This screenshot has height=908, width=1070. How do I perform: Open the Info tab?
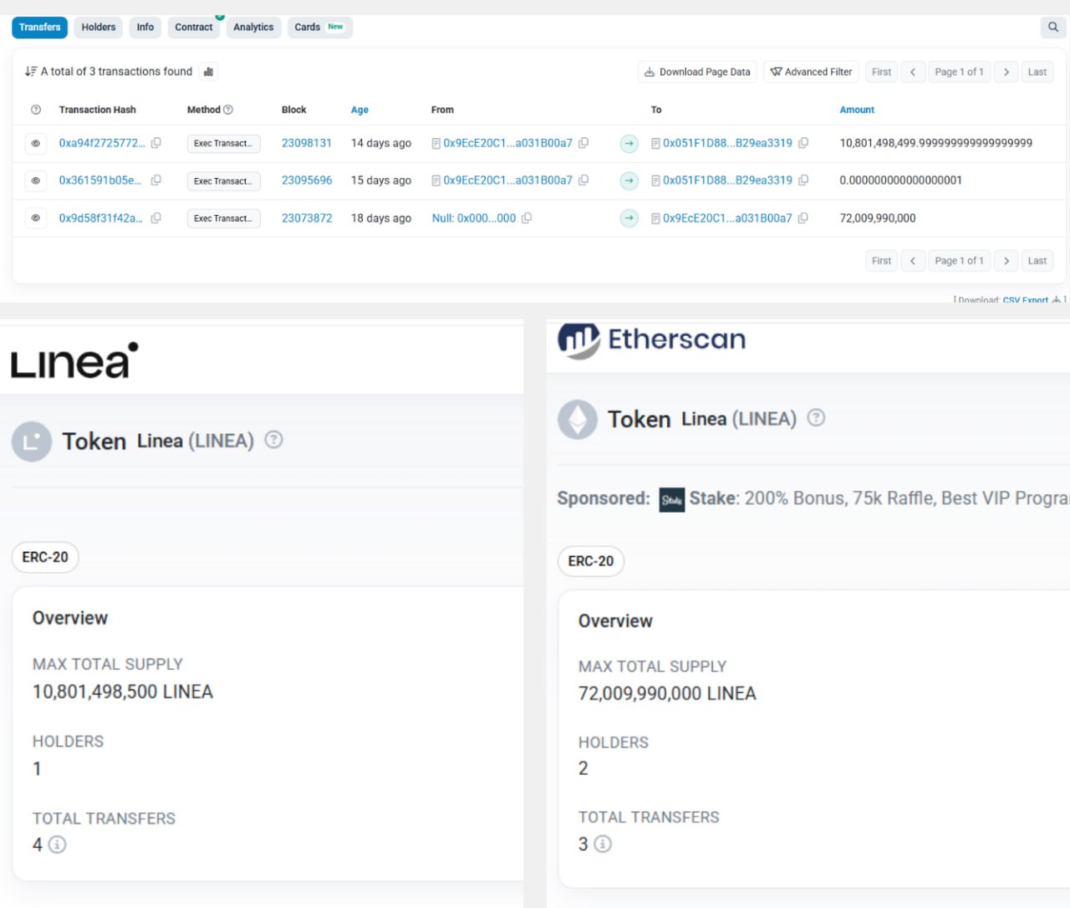pyautogui.click(x=145, y=28)
